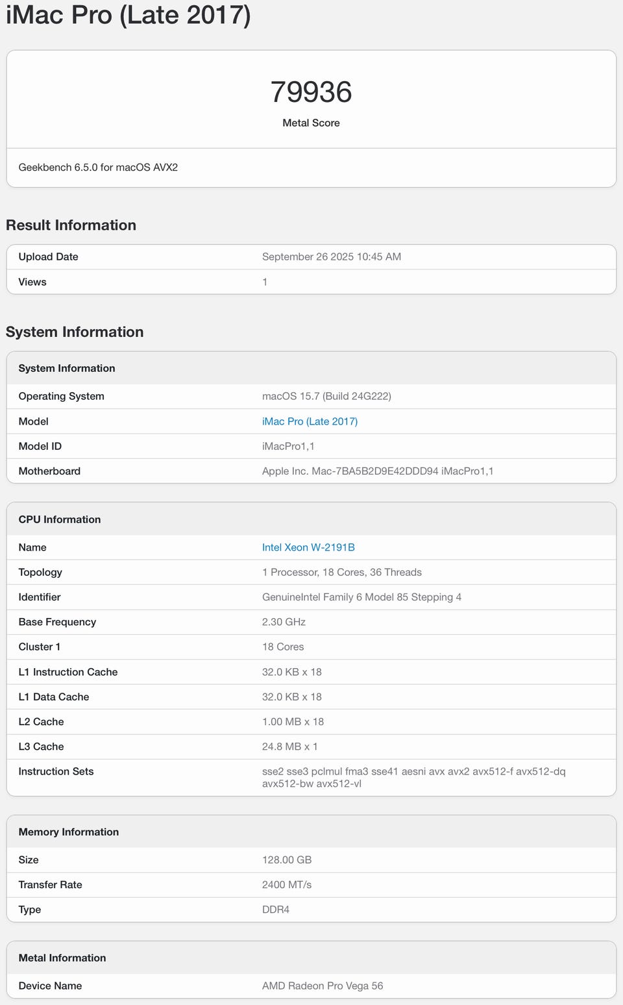This screenshot has width=623, height=1005.
Task: Click the Result Information heading
Action: 71,225
